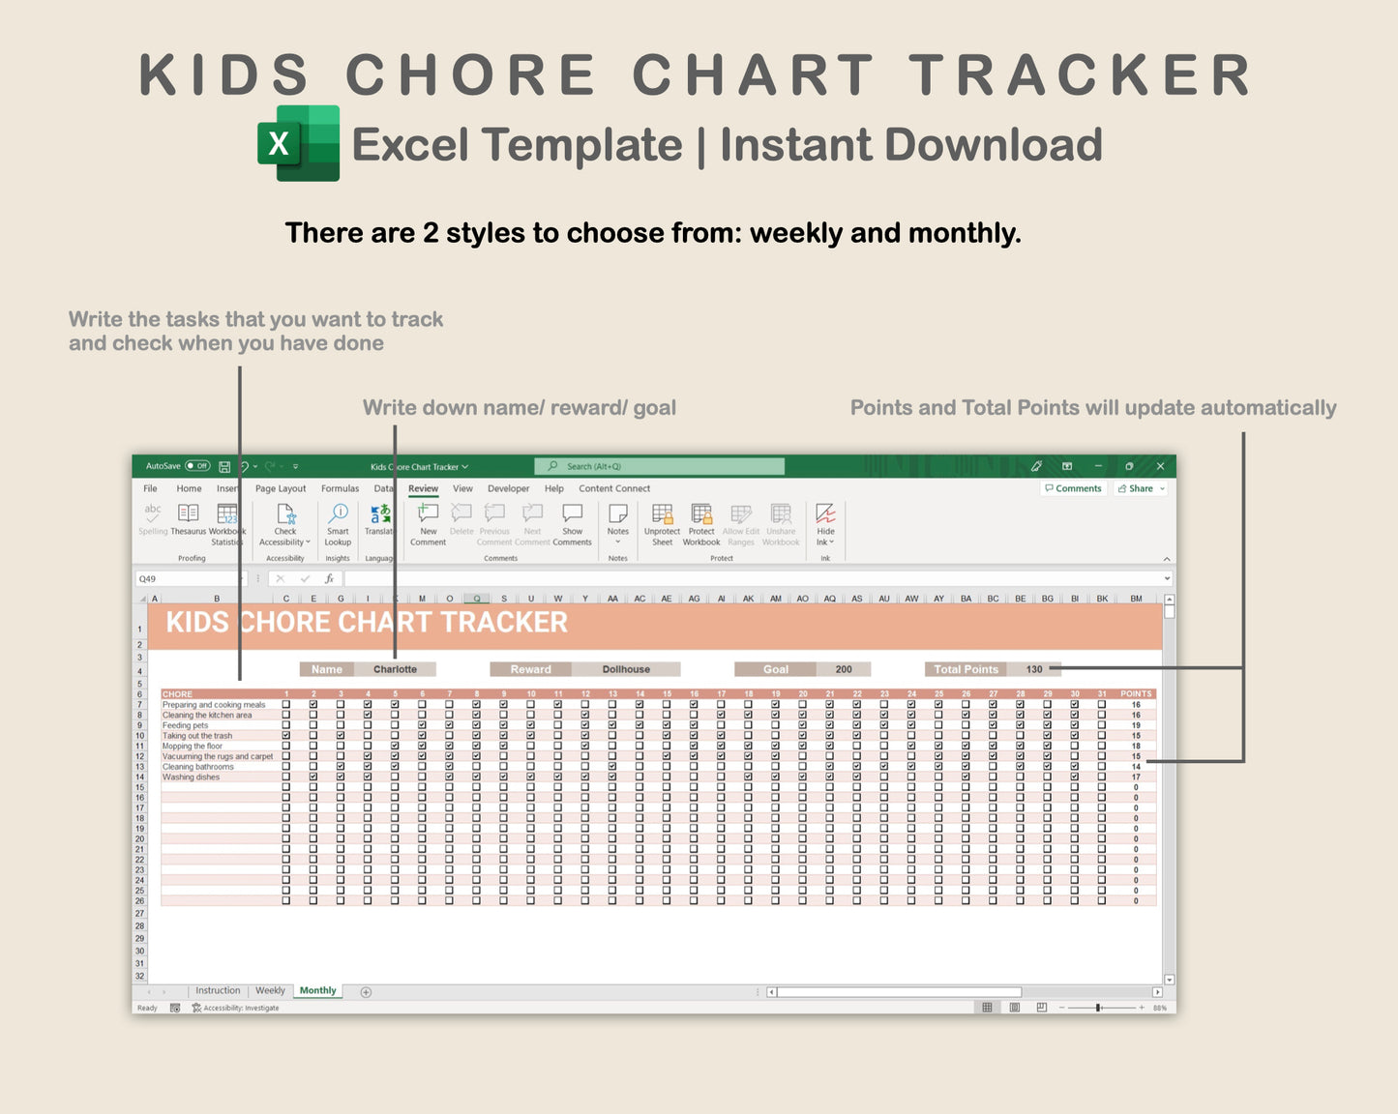Adjust the zoom slider
This screenshot has width=1398, height=1114.
(x=1100, y=1007)
